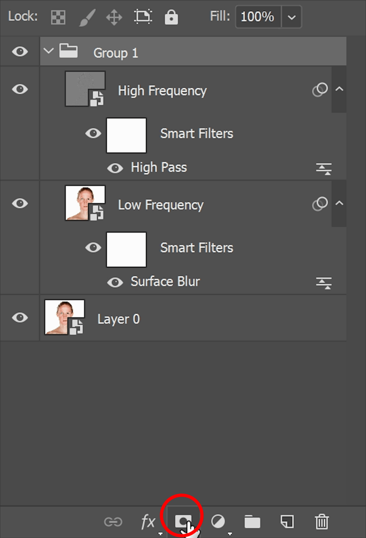Screen dimensions: 366x538
Task: Lock all with padlock icon
Action: pyautogui.click(x=171, y=17)
